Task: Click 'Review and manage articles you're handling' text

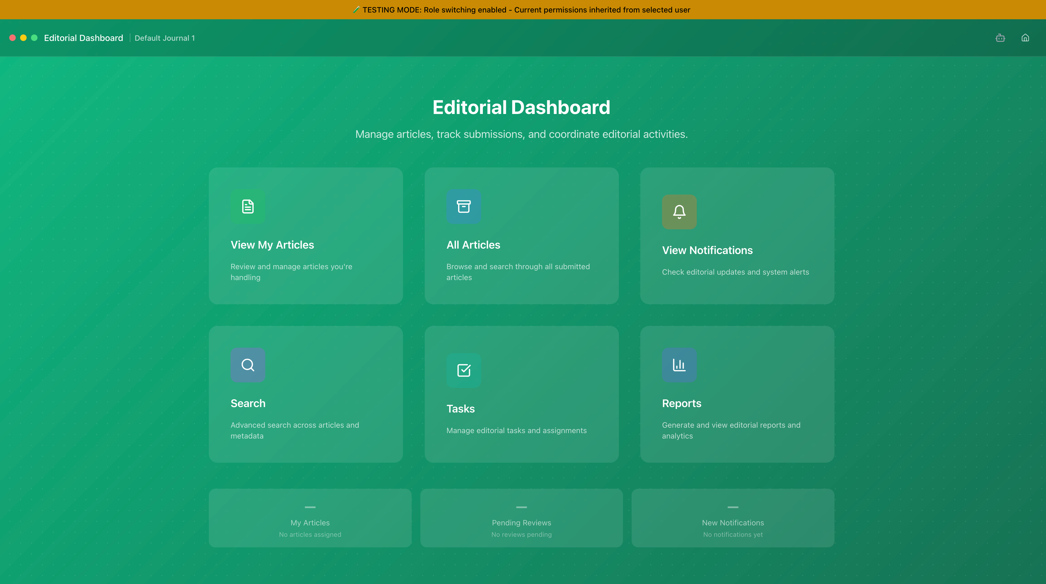Action: 292,272
